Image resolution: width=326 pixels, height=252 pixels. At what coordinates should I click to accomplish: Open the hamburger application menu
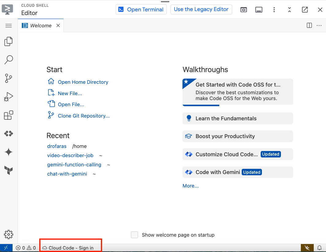pos(9,26)
